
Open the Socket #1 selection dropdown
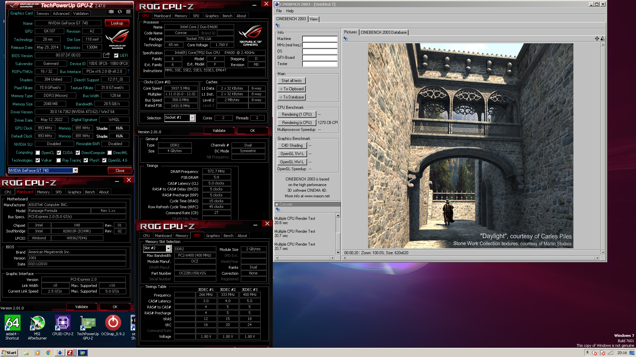pyautogui.click(x=192, y=118)
